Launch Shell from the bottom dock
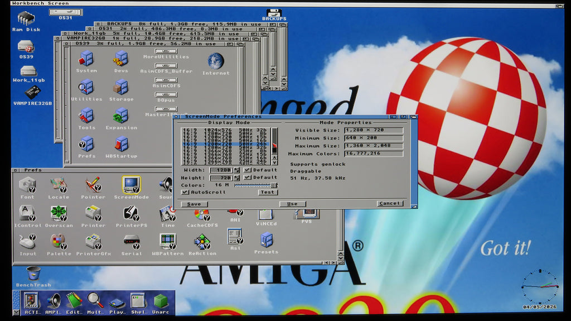 point(137,301)
